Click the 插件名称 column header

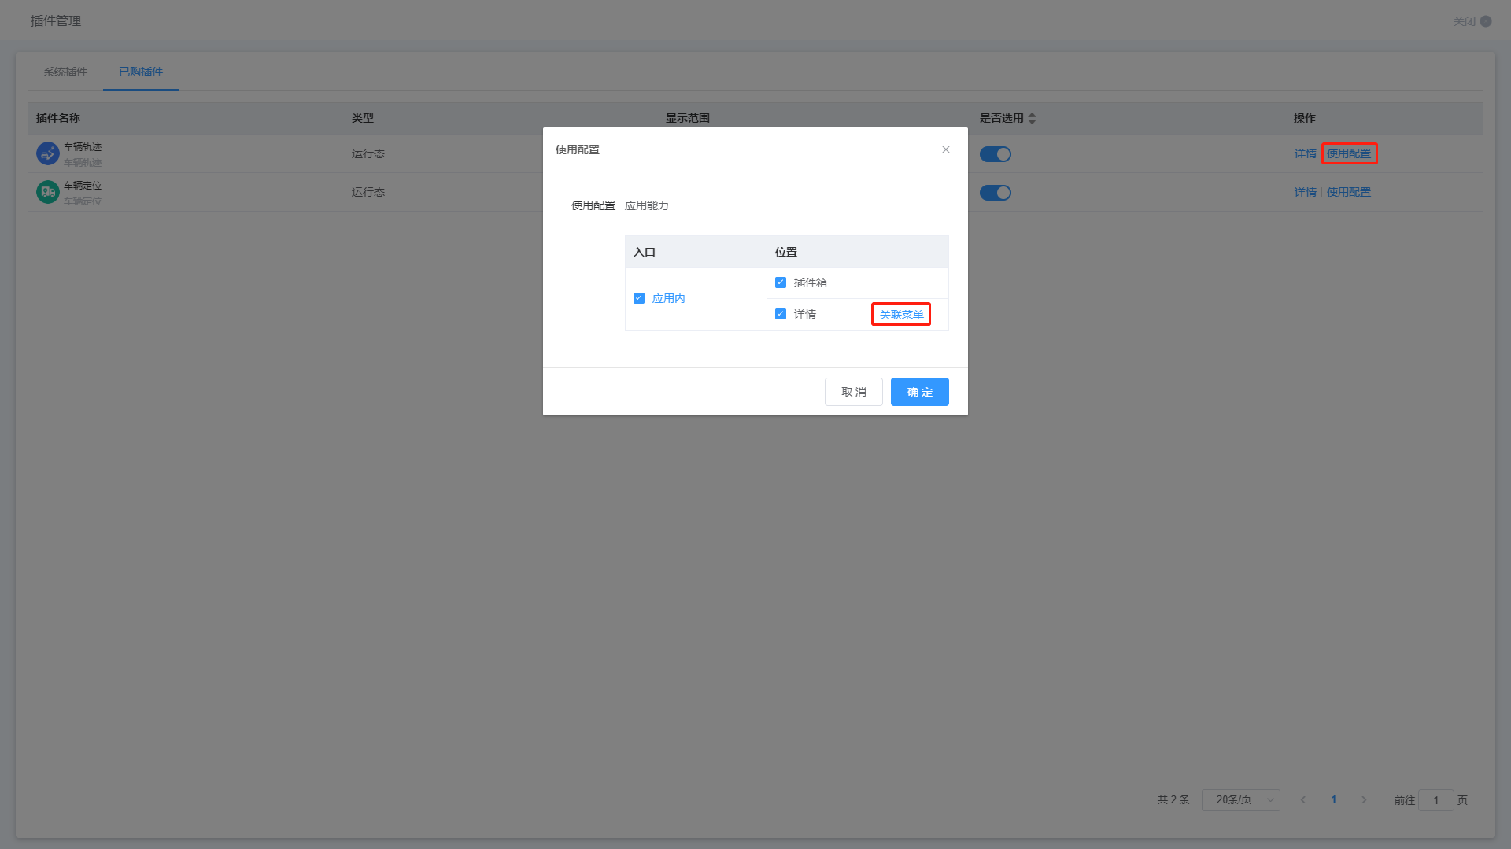[x=58, y=118]
